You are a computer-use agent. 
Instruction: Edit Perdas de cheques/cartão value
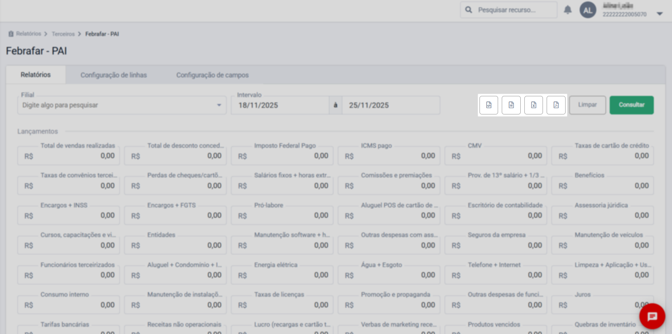coord(175,186)
